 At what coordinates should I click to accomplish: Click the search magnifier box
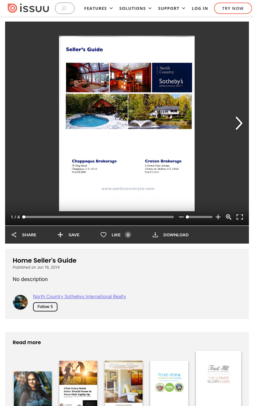click(x=65, y=8)
